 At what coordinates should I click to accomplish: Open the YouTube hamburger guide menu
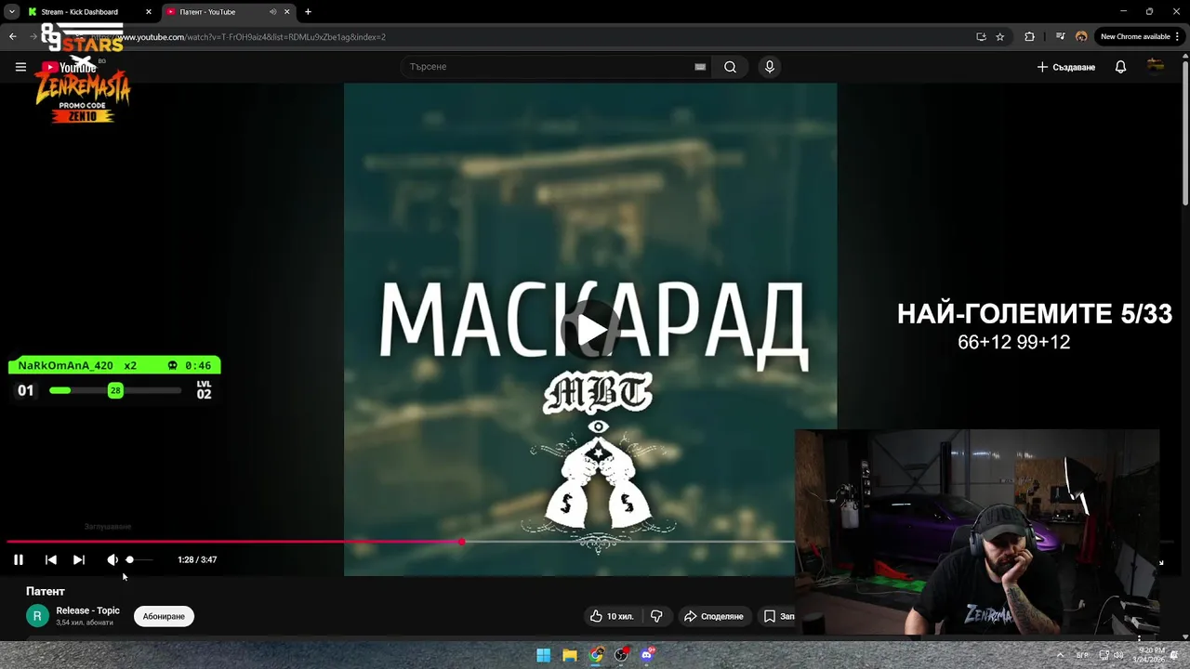[20, 67]
